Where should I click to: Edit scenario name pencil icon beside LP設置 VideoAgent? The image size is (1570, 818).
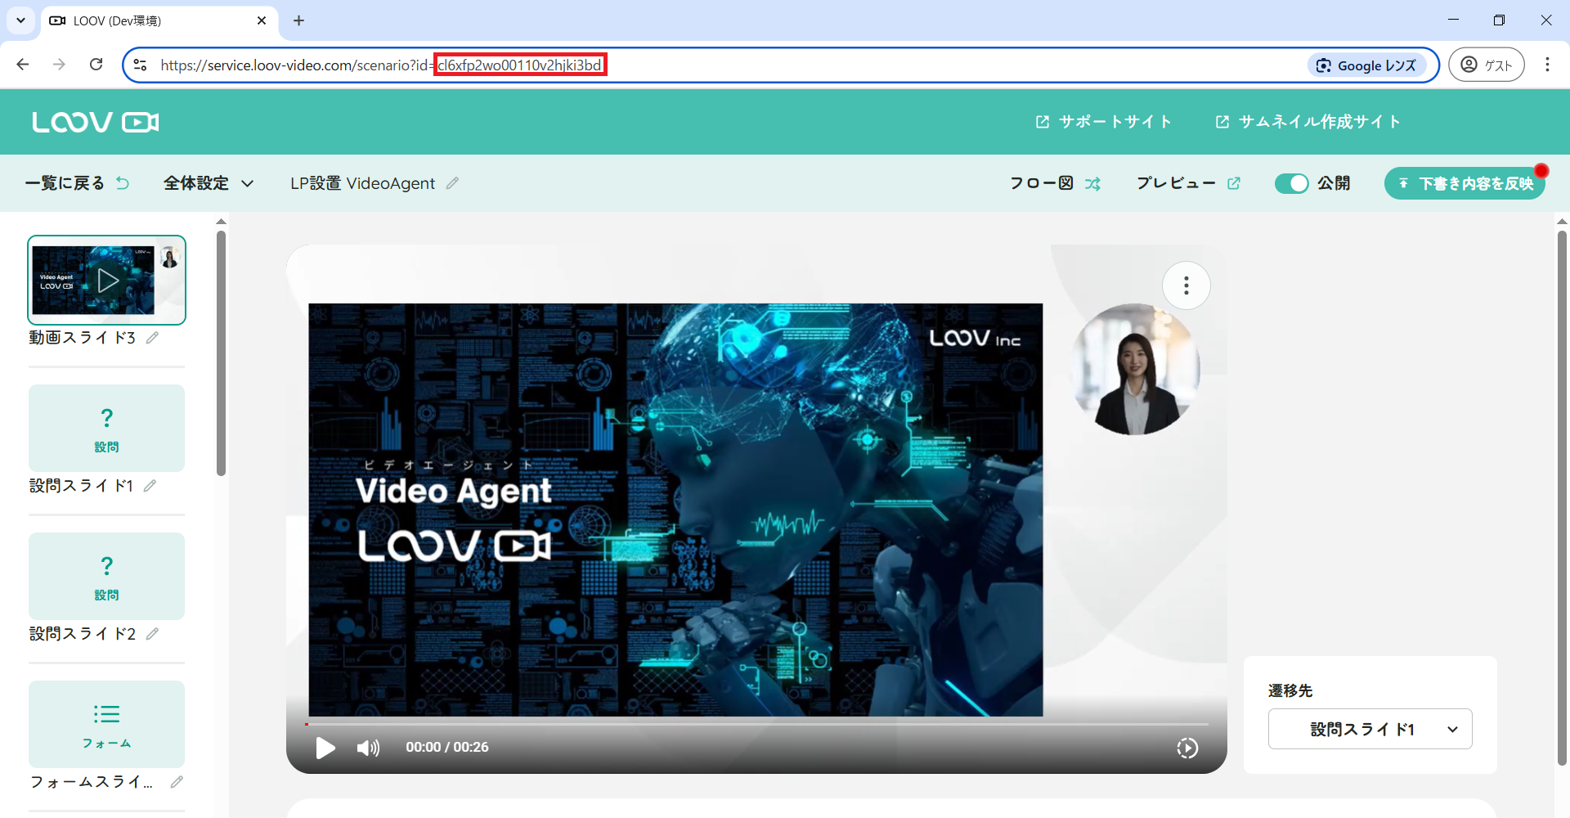pos(452,183)
